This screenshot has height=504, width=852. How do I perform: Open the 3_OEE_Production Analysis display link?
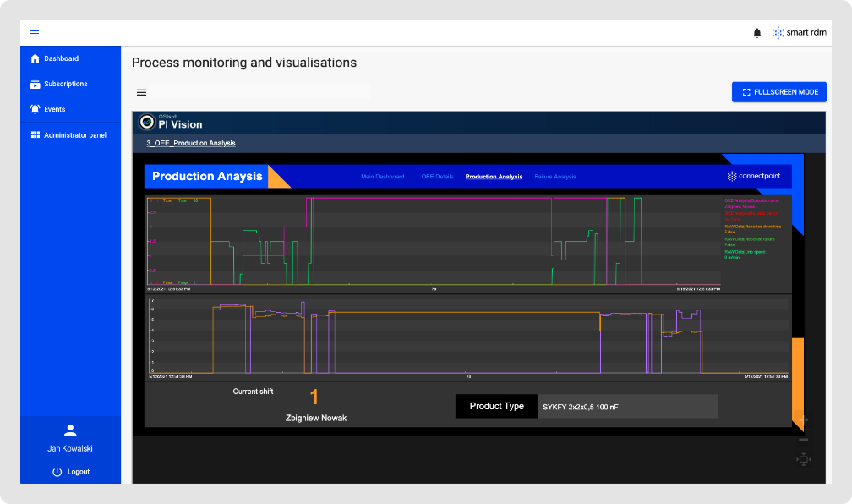point(191,144)
